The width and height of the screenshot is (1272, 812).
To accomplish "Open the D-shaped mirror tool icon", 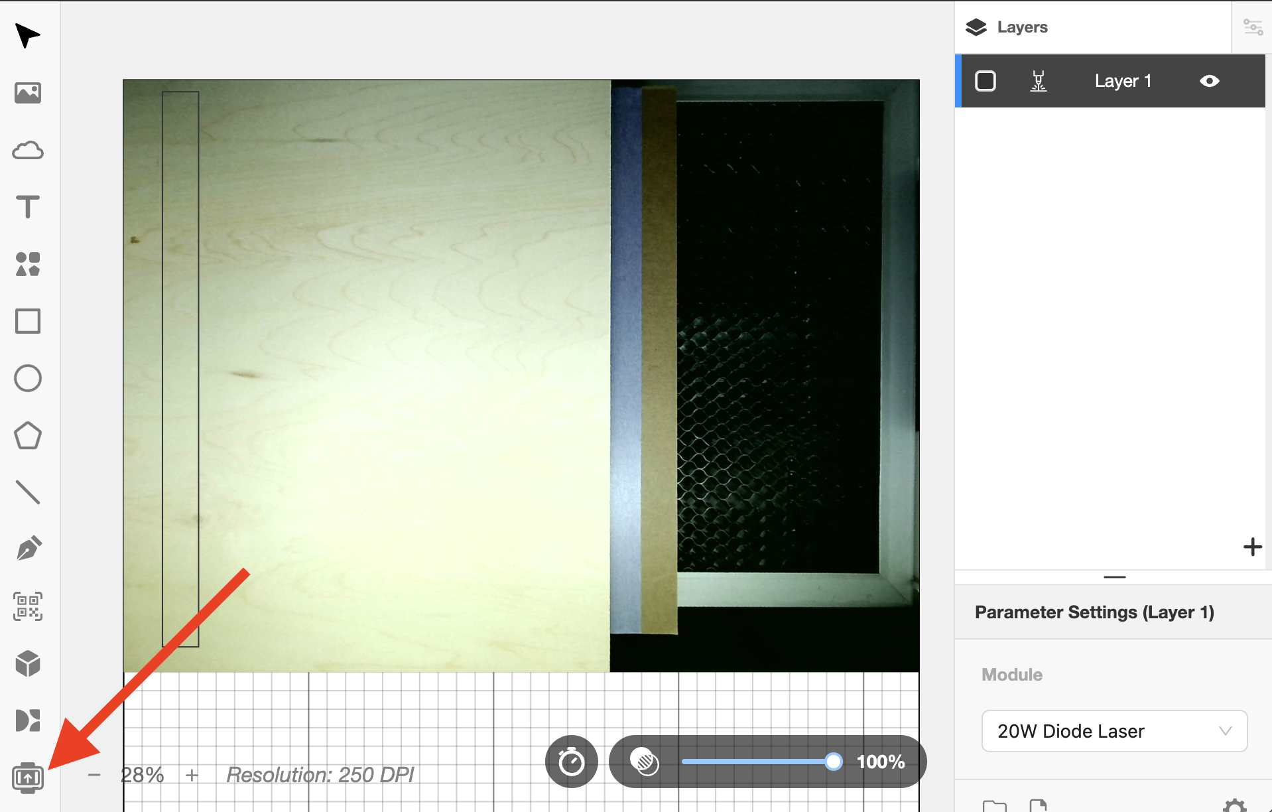I will (27, 720).
